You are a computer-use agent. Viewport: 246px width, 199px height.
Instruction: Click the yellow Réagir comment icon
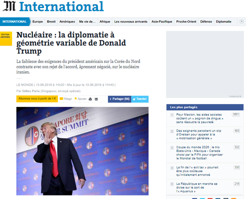pos(61,99)
